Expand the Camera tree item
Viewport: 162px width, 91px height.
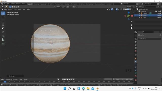pos(139,13)
